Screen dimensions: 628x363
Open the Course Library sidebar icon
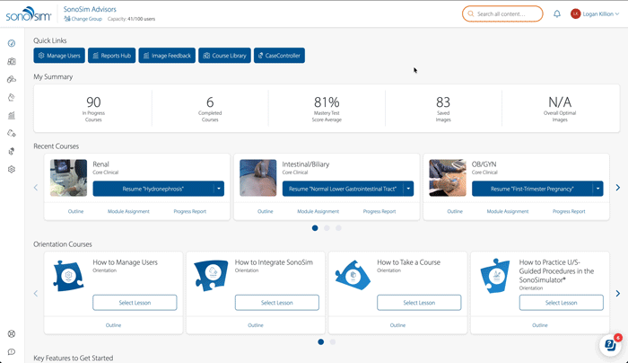tap(12, 61)
